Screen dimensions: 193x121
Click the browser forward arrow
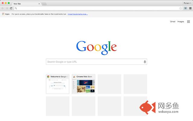tap(7, 8)
